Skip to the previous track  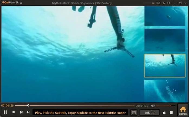21,112
